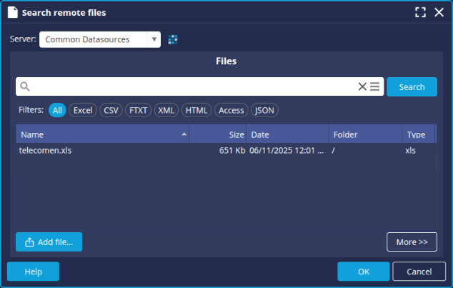The height and width of the screenshot is (288, 453).
Task: Expand options with More >> button
Action: (412, 242)
